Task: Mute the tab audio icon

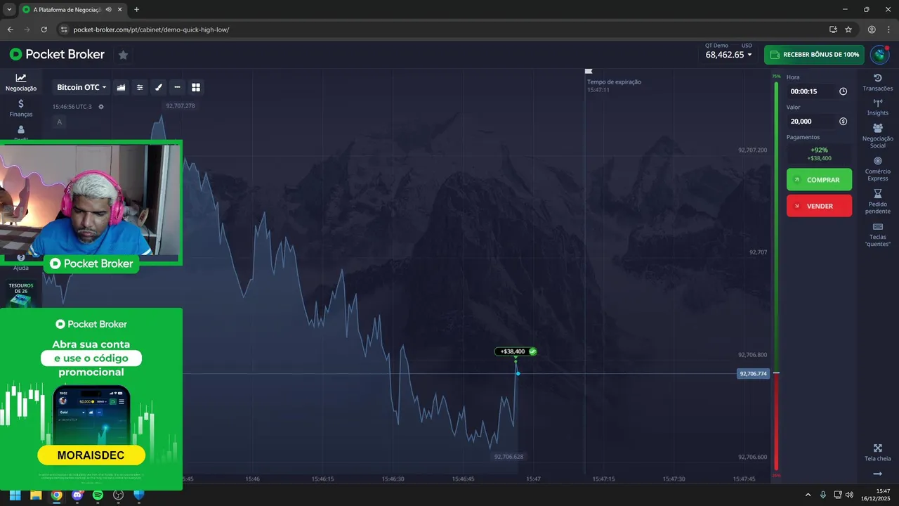Action: point(108,10)
